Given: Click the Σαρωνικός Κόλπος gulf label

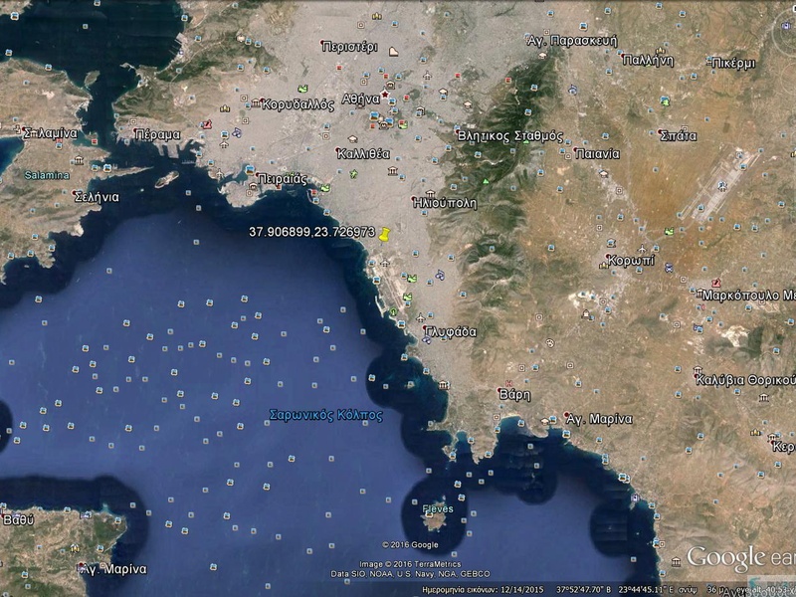Looking at the screenshot, I should pyautogui.click(x=326, y=415).
